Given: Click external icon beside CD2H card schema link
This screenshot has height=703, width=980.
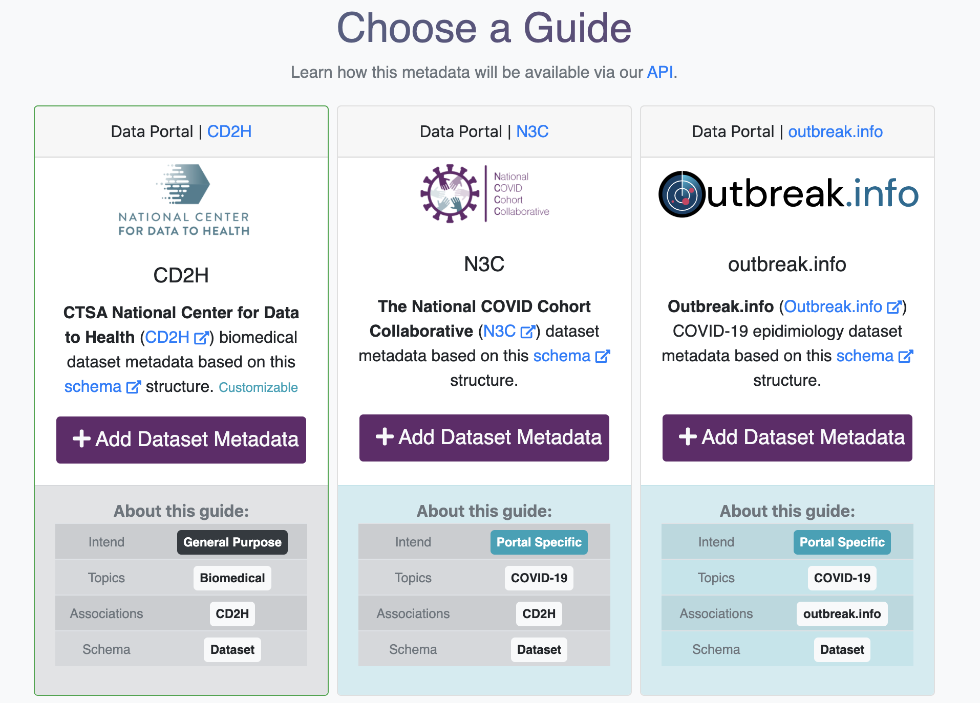Looking at the screenshot, I should click(x=133, y=387).
